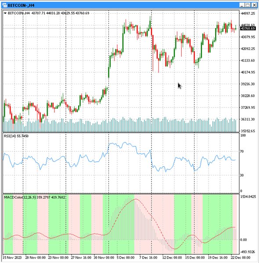Close the BITCOIN-,H4 chart window
Screen dimensions: 259x263
254,5
